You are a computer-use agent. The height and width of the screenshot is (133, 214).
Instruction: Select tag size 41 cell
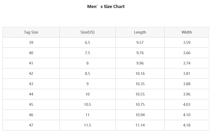coord(31,63)
